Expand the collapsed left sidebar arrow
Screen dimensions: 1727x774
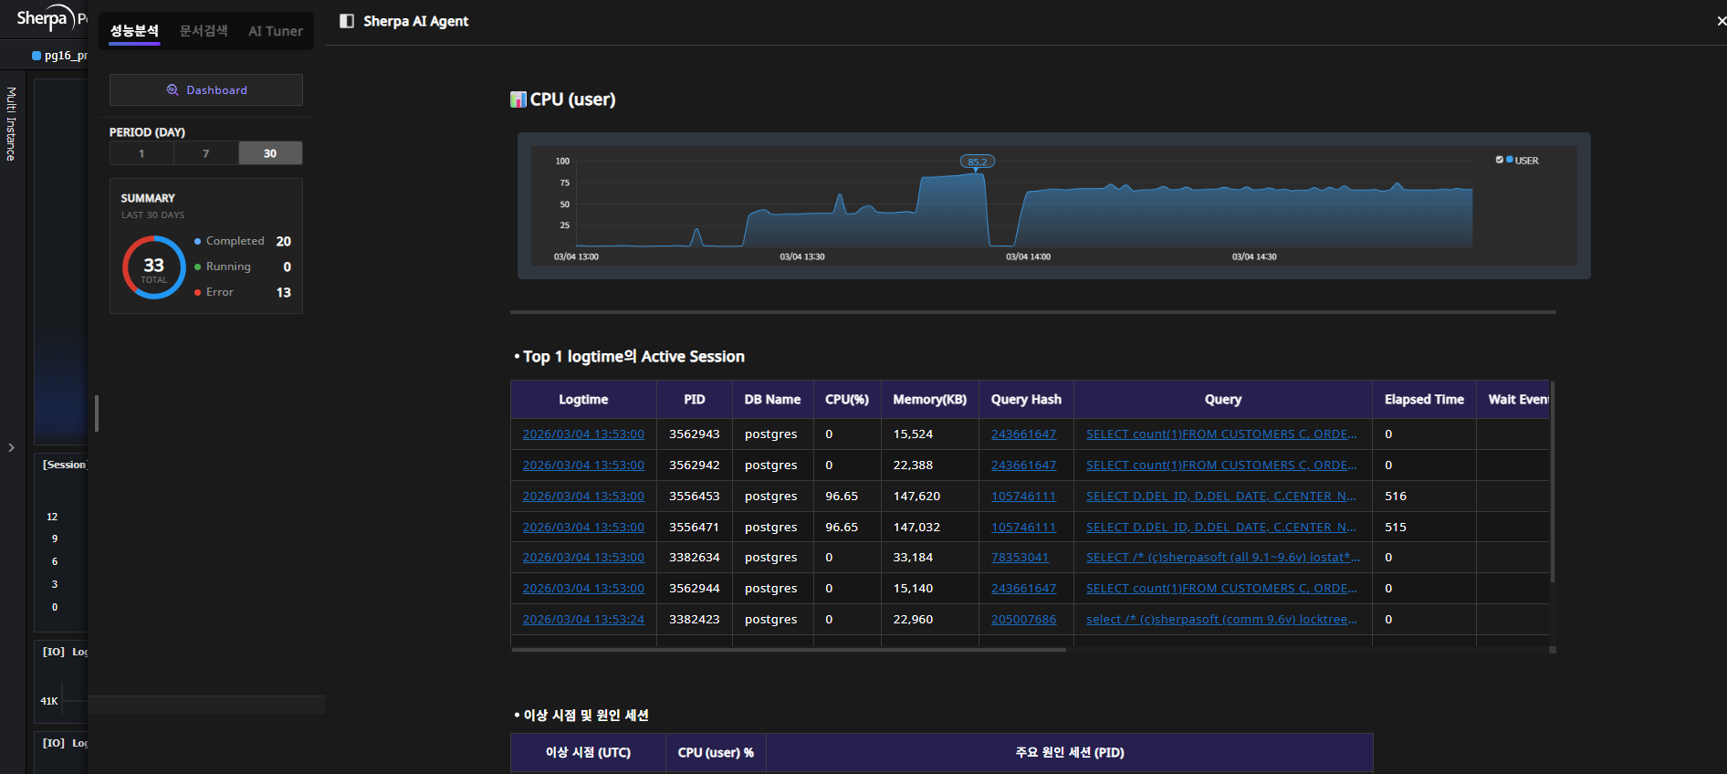coord(11,447)
